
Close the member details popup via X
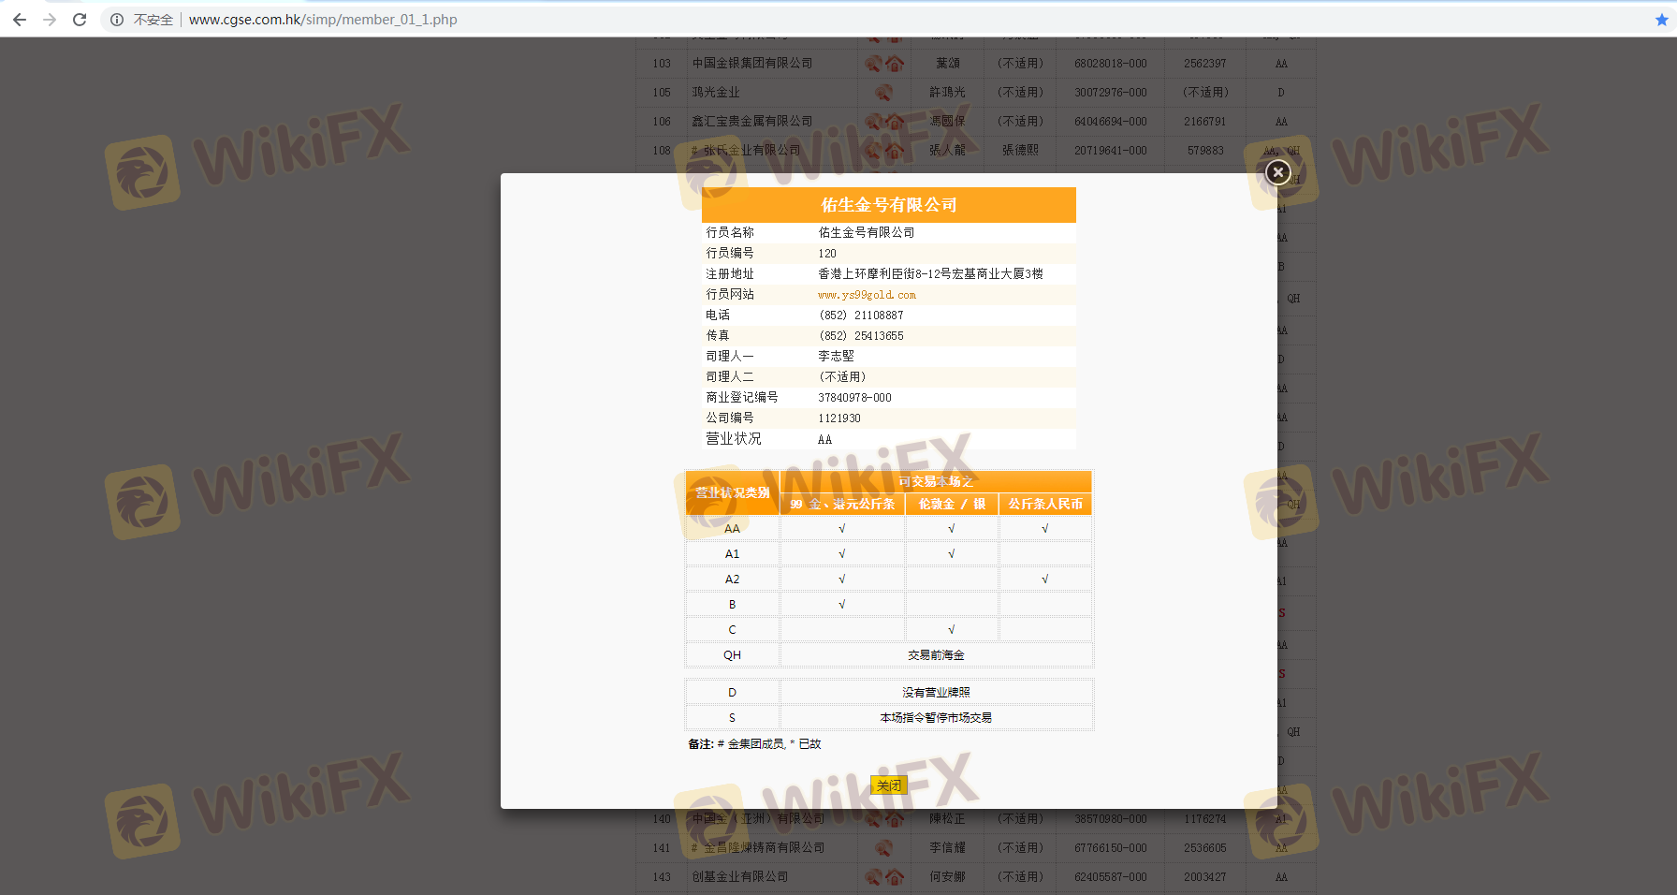pos(1277,172)
